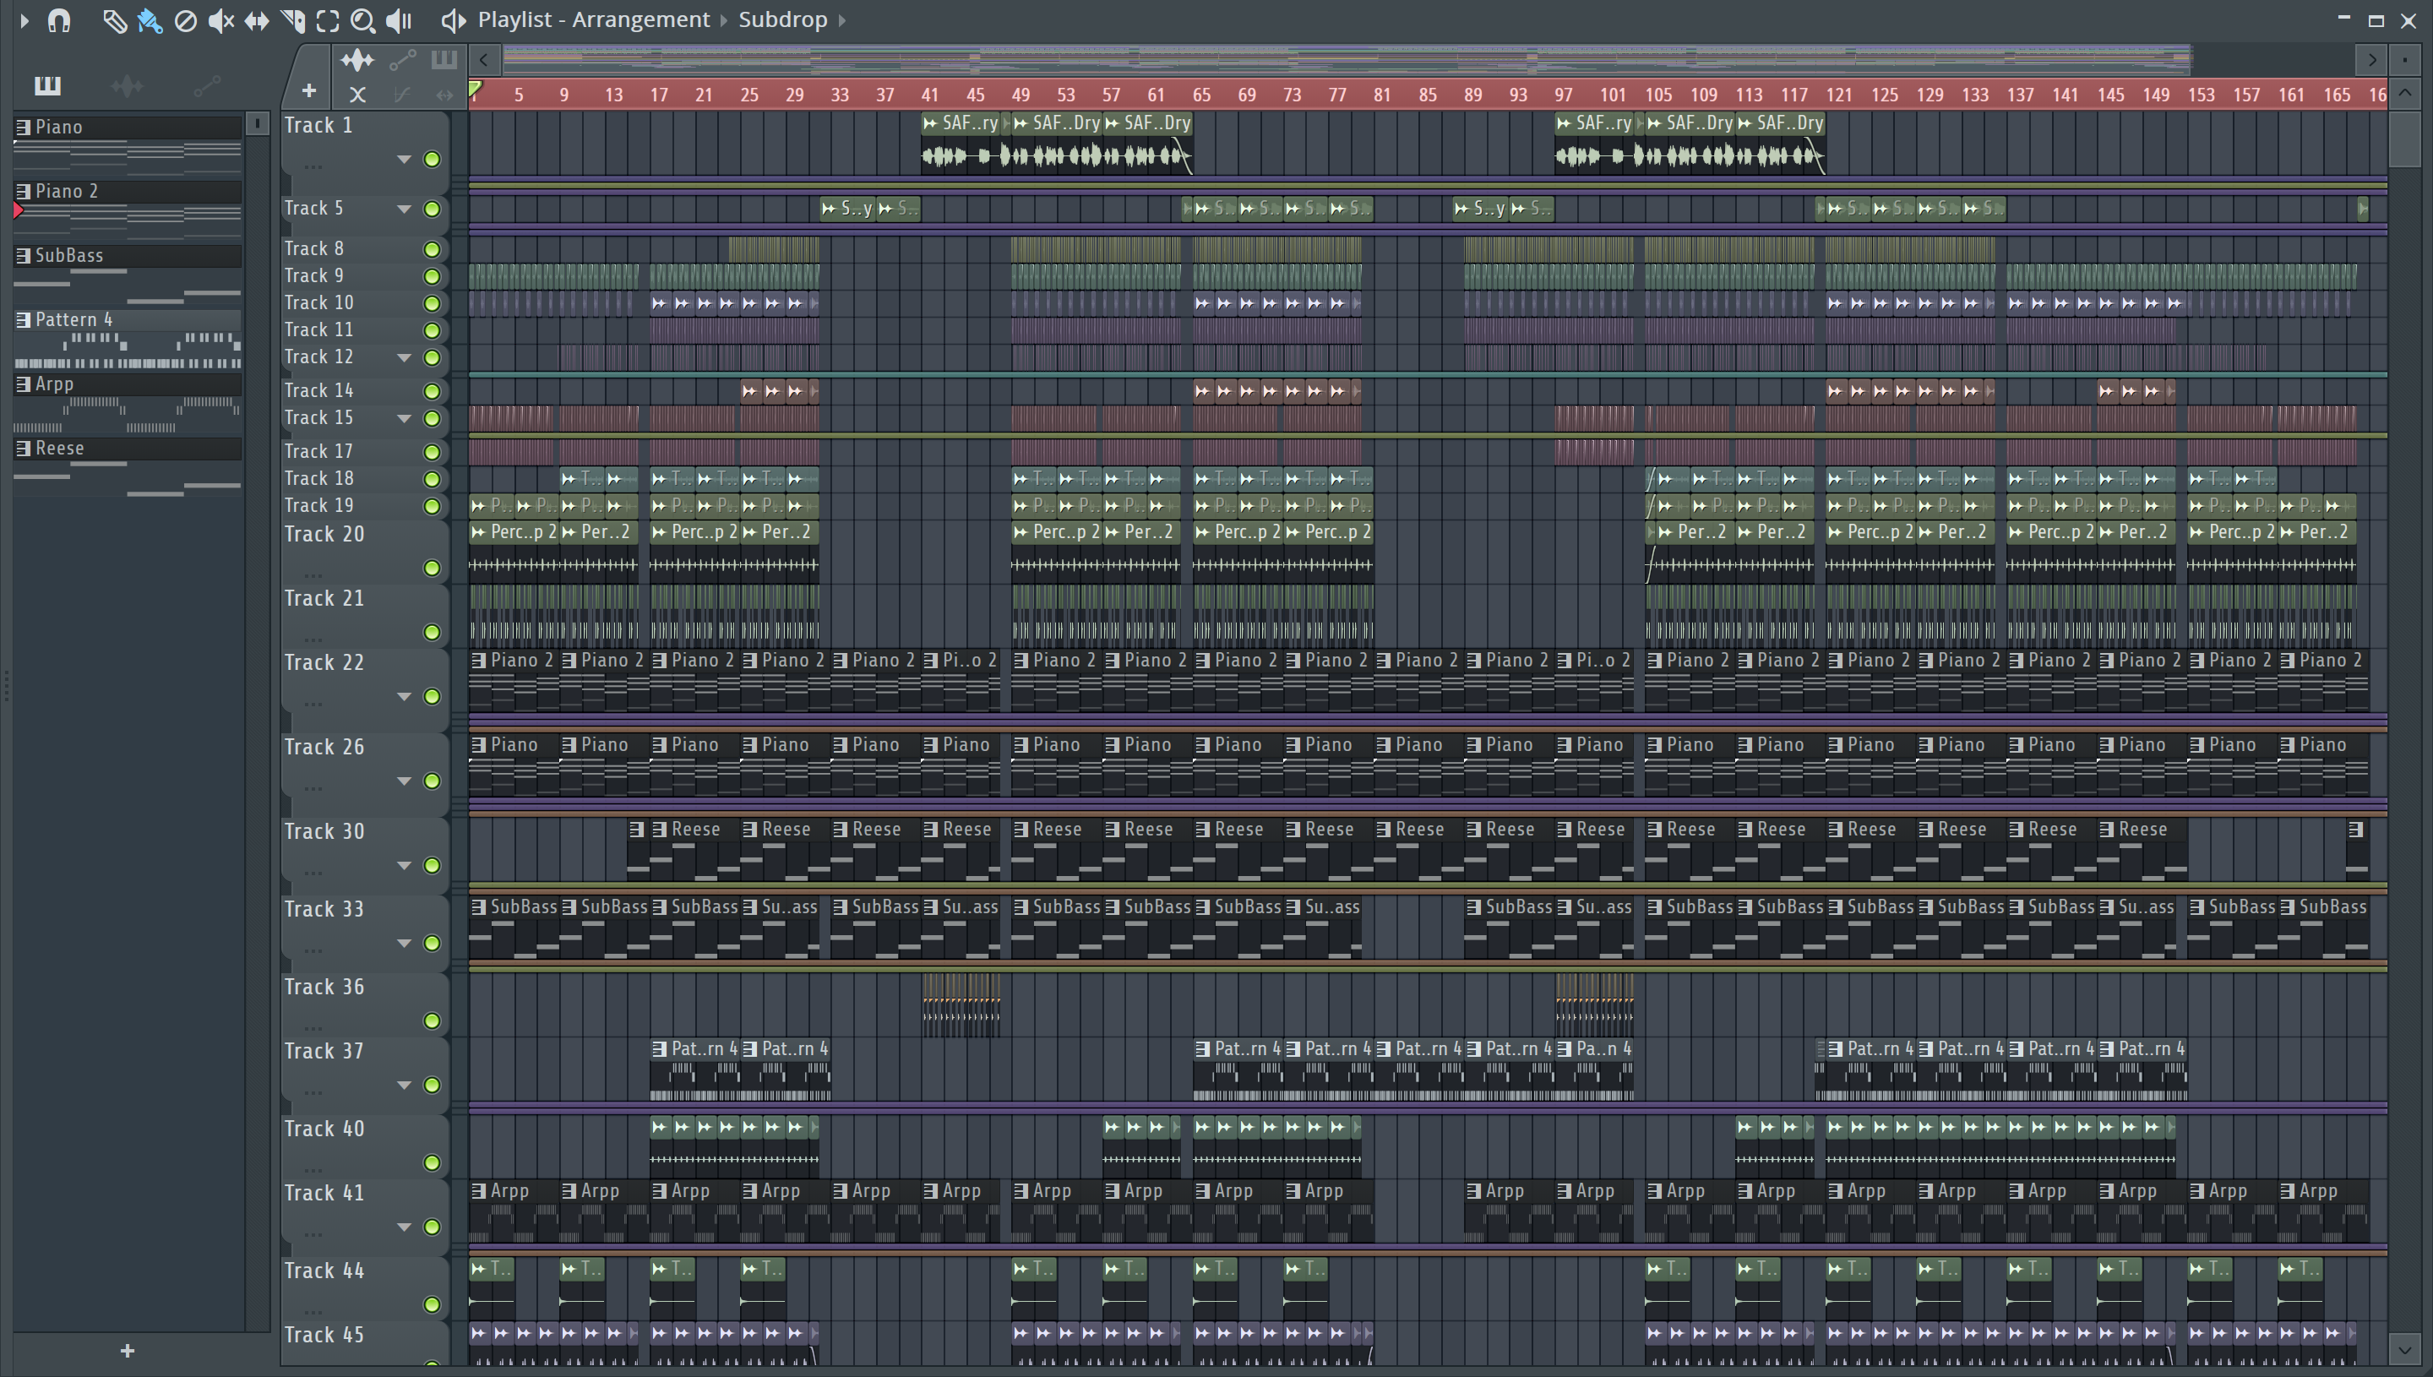The width and height of the screenshot is (2433, 1377).
Task: Mute Track 1 using its green light
Action: point(433,159)
